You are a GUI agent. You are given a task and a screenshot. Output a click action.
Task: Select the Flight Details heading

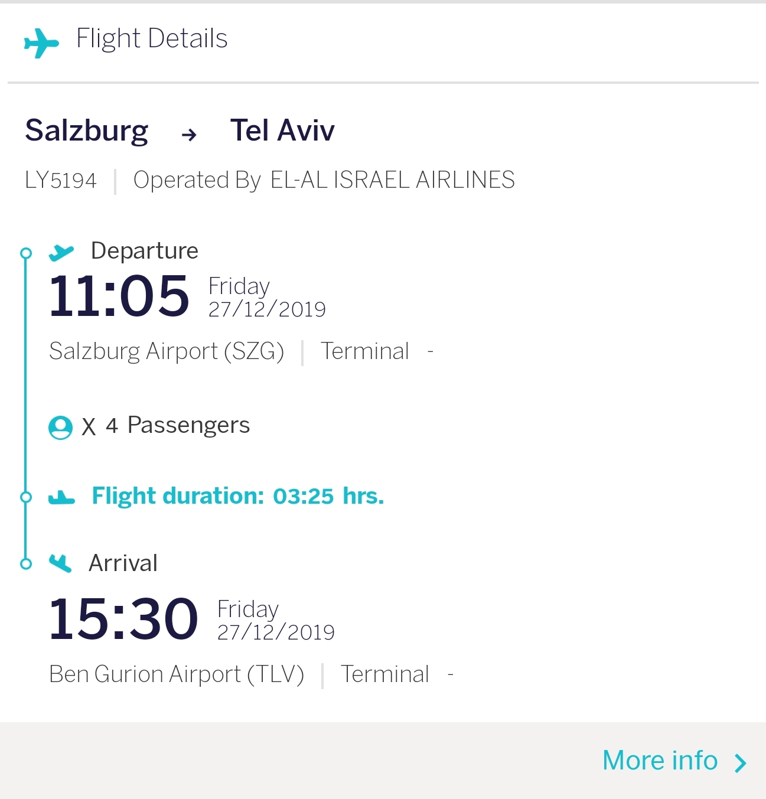[x=152, y=39]
